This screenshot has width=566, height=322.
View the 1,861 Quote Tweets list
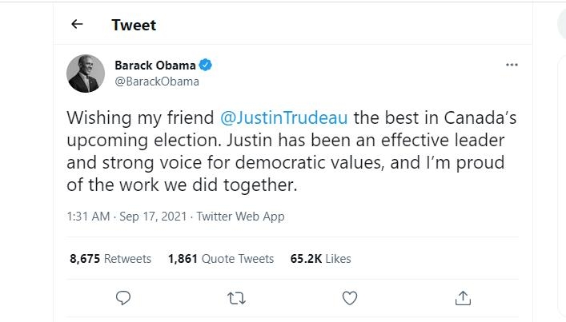tap(221, 259)
